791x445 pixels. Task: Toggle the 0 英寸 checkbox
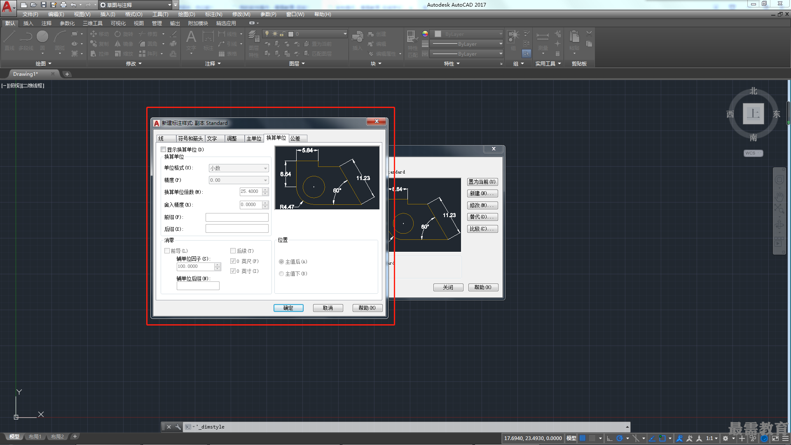click(233, 271)
